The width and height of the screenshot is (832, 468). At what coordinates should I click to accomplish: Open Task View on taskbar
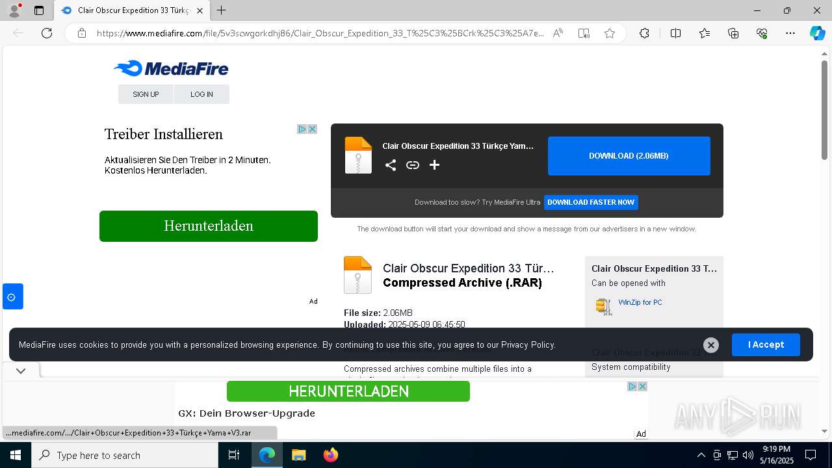coord(234,455)
